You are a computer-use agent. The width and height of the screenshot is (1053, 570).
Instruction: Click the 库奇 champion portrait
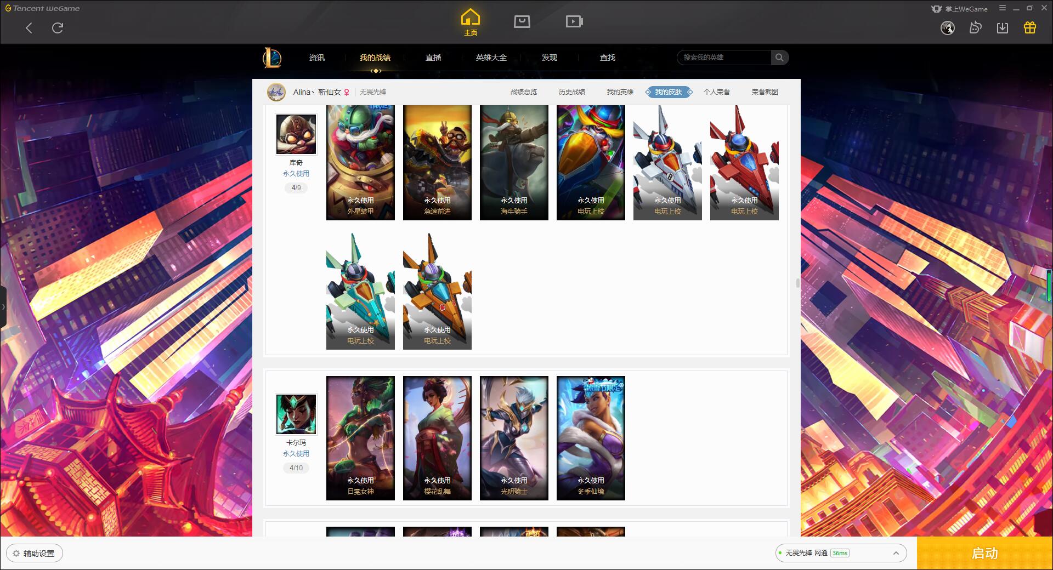[x=296, y=134]
